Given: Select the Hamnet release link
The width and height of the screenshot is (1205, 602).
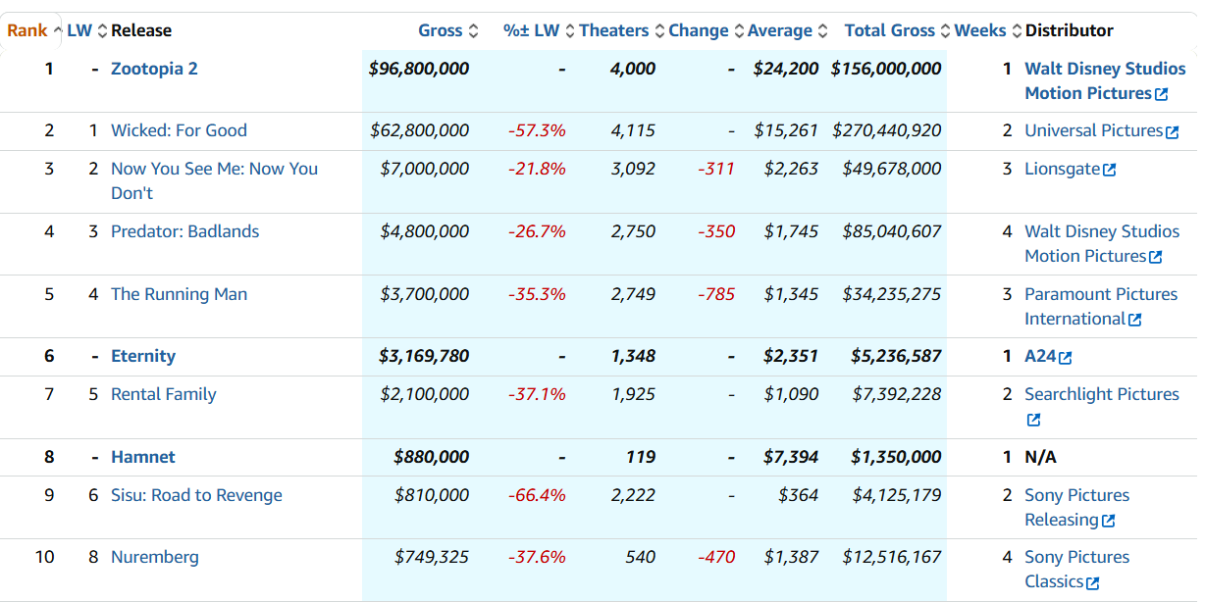Looking at the screenshot, I should (x=143, y=457).
